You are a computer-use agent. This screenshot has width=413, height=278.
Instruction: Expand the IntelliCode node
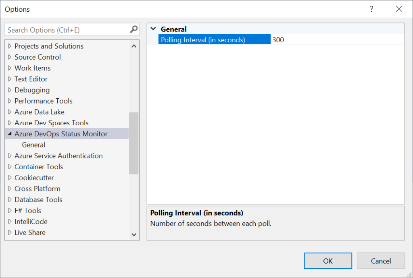(9, 221)
